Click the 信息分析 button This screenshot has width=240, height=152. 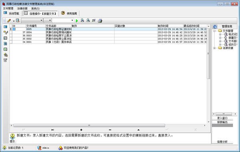(x=222, y=142)
